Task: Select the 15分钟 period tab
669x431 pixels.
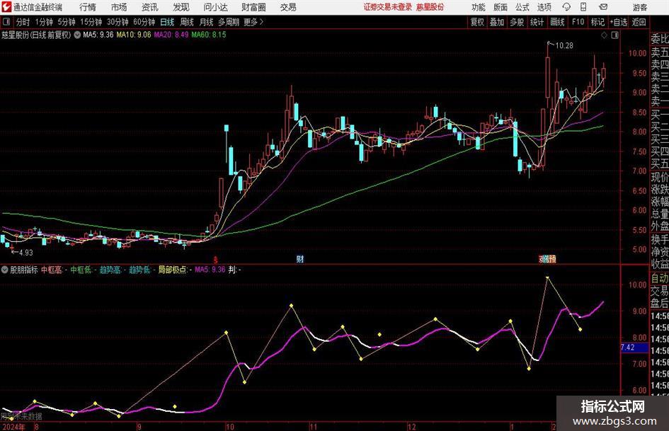Action: click(x=91, y=22)
